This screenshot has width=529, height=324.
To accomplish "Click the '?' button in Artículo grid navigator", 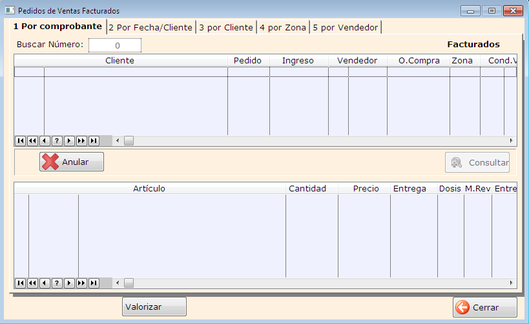I will tap(57, 283).
